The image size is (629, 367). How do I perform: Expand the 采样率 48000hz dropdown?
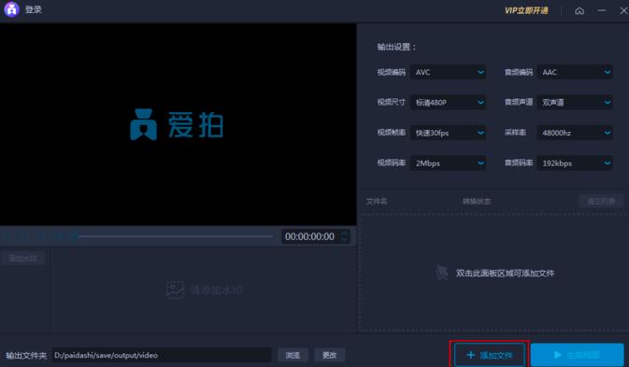pos(575,133)
